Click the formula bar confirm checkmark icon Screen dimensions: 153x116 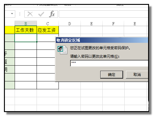(41, 14)
